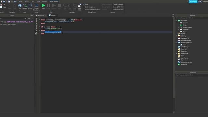This screenshot has width=208, height=117.
Task: Close the Output panel
Action: [33, 15]
